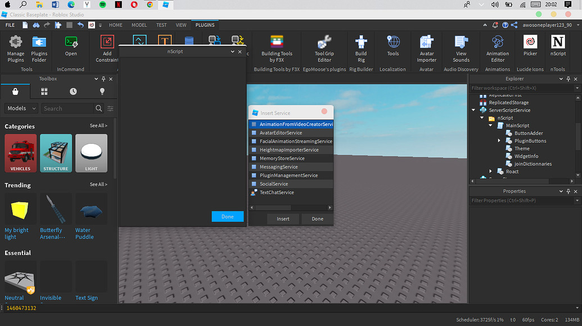Click Done in the nScript widget
This screenshot has height=326, width=582.
(x=228, y=216)
